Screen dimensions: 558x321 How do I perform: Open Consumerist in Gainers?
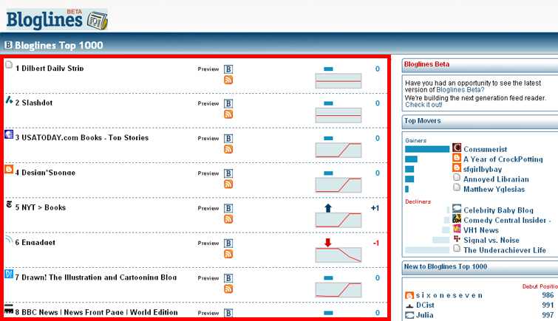click(x=485, y=149)
